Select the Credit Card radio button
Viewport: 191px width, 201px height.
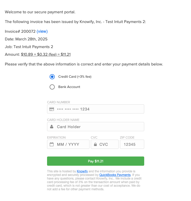[x=52, y=77]
